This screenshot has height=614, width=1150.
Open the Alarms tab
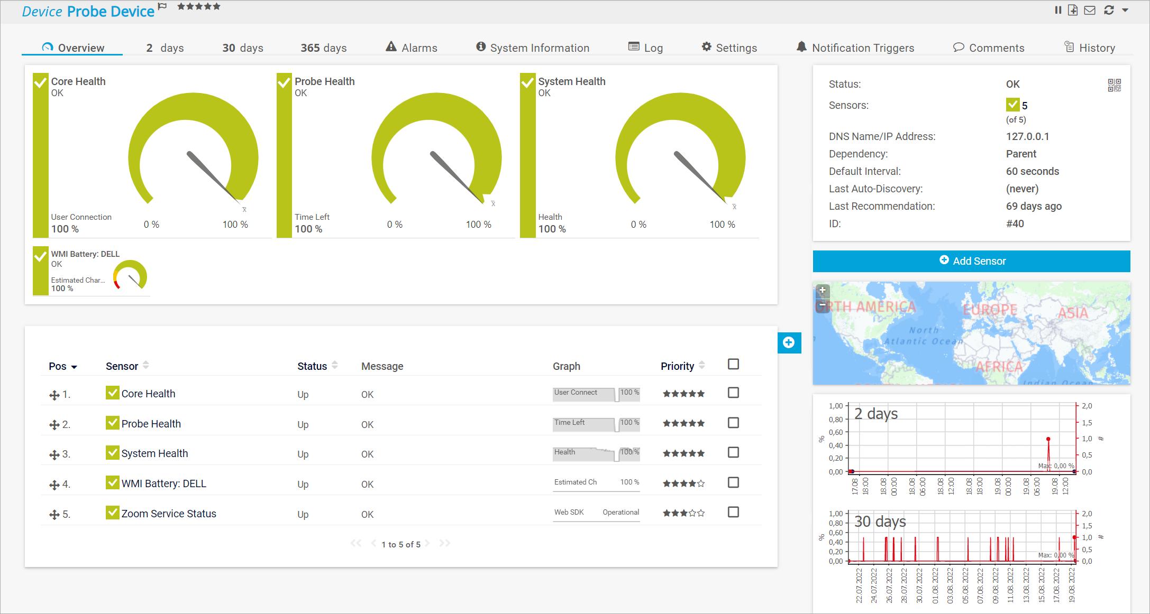tap(412, 48)
